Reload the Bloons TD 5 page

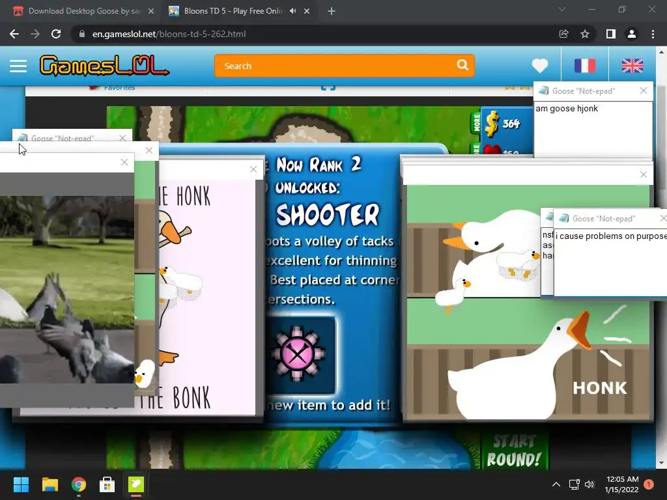click(x=56, y=34)
